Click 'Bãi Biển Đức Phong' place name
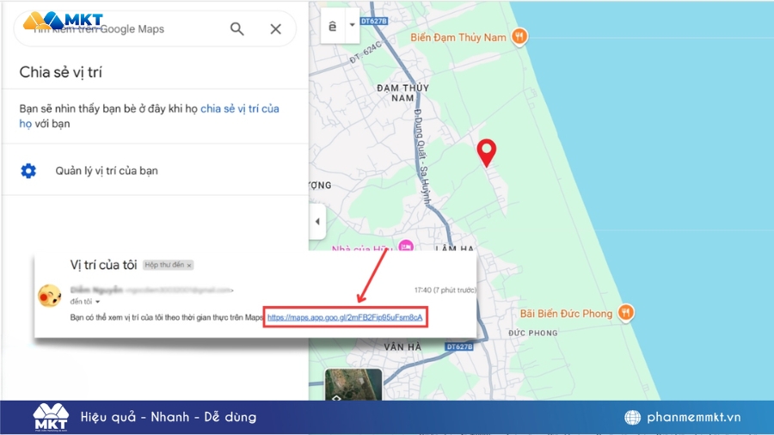Screen dimensions: 774x435 [566, 314]
